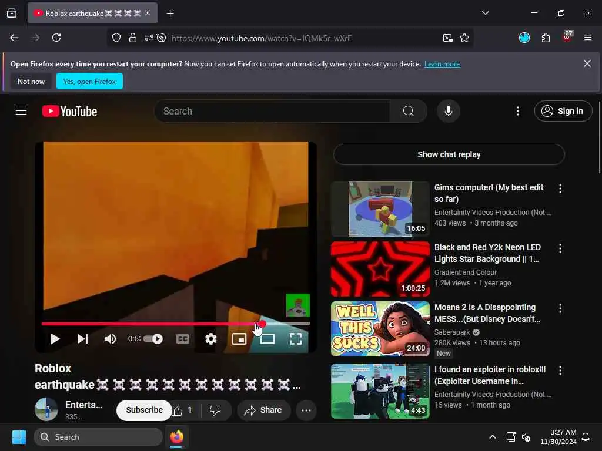Image resolution: width=602 pixels, height=451 pixels.
Task: Show hidden system tray icons
Action: (493, 437)
